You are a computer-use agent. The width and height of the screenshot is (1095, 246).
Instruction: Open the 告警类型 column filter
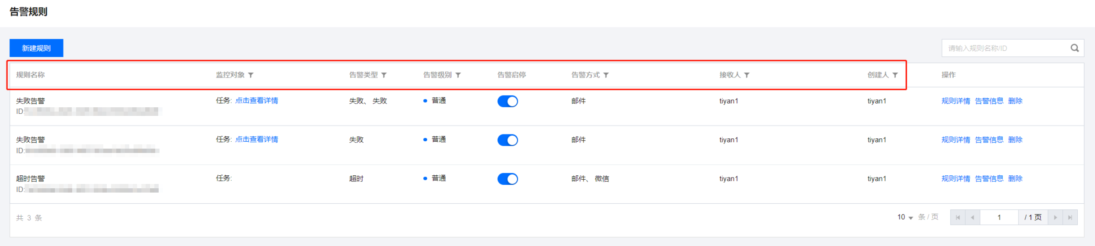(x=384, y=75)
